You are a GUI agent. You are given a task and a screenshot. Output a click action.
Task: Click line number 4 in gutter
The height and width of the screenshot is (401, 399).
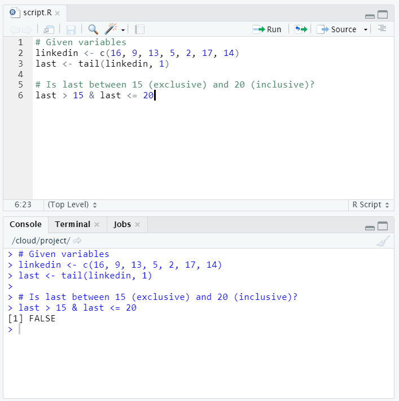tap(20, 75)
